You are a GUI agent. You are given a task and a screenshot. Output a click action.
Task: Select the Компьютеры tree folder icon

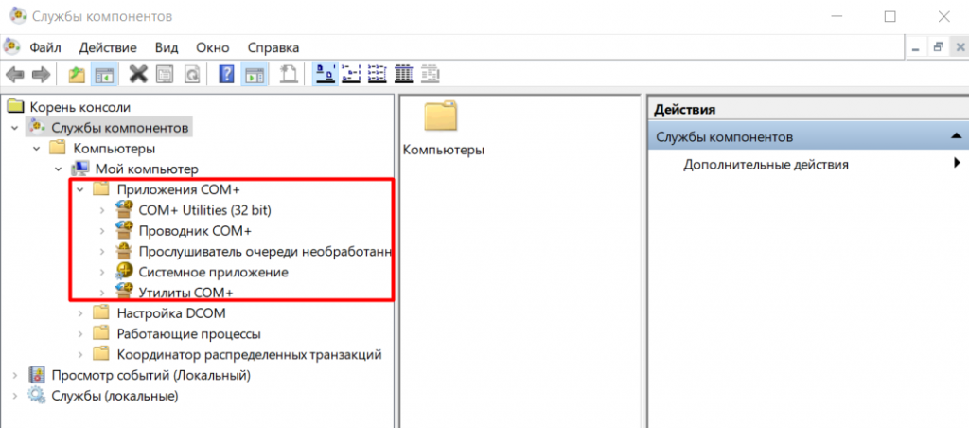point(57,149)
